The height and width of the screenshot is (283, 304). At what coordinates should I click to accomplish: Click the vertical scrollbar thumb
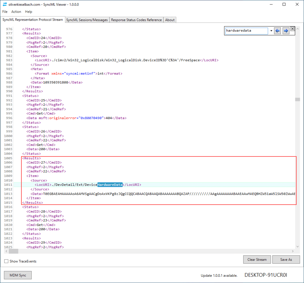[x=297, y=99]
